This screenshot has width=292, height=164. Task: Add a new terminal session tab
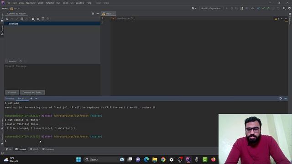(31, 98)
